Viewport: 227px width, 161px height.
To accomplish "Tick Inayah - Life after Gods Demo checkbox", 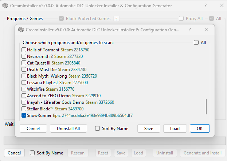I will 24,102.
